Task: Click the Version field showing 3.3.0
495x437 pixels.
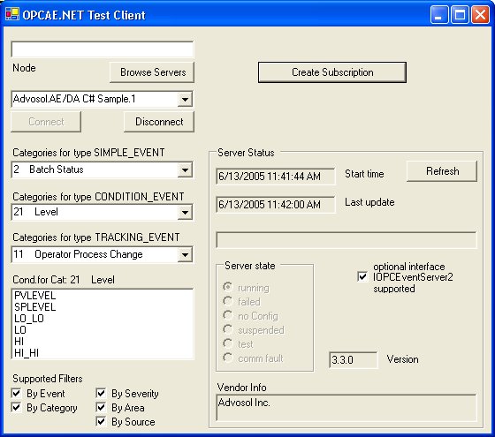Action: click(x=354, y=360)
